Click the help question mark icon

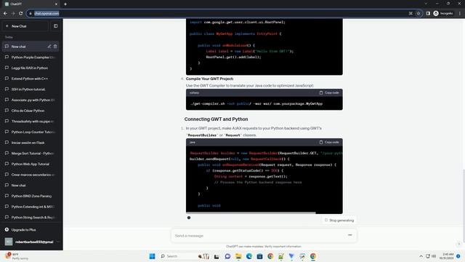click(458, 244)
